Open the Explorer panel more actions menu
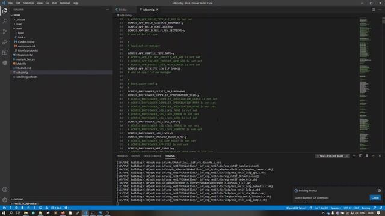 pos(107,10)
